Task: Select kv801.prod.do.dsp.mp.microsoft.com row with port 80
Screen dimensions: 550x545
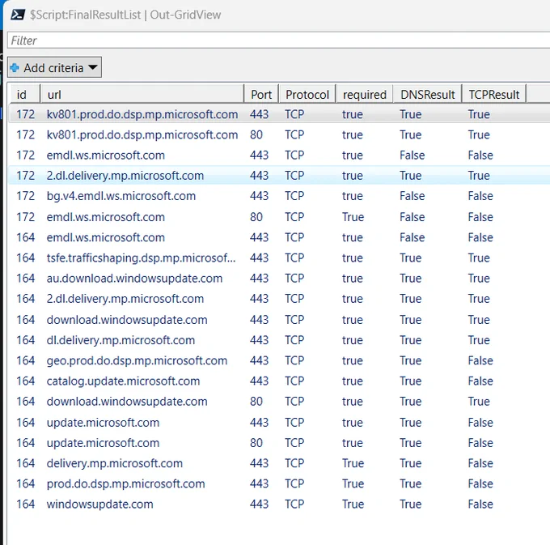Action: tap(279, 135)
